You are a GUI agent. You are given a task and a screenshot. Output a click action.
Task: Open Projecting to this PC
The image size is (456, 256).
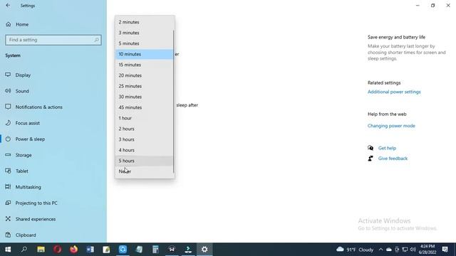pyautogui.click(x=36, y=203)
